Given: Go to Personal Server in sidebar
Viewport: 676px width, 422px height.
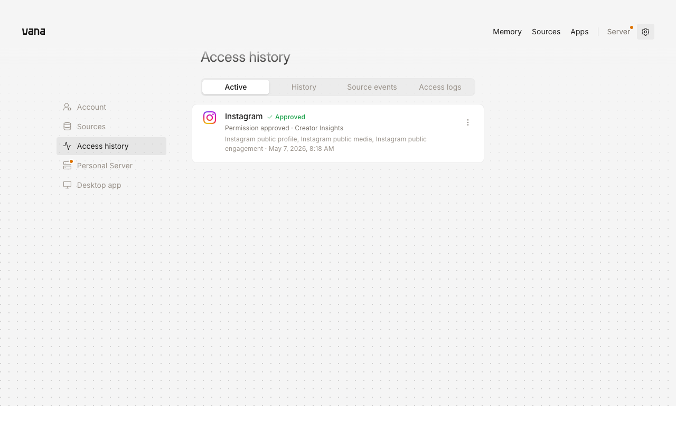Looking at the screenshot, I should (111, 166).
